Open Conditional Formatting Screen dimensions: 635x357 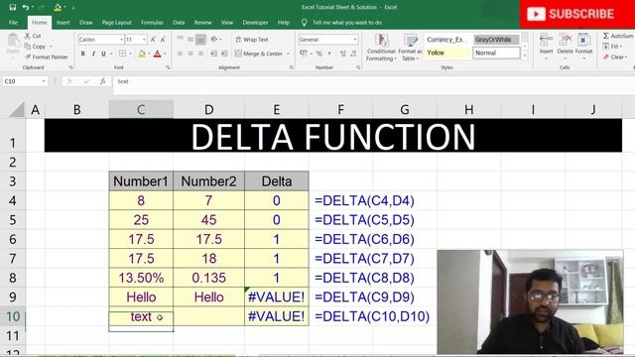[381, 48]
